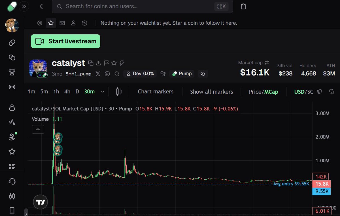
Task: Select USD in the USD/SC currency toggle
Action: tap(299, 92)
